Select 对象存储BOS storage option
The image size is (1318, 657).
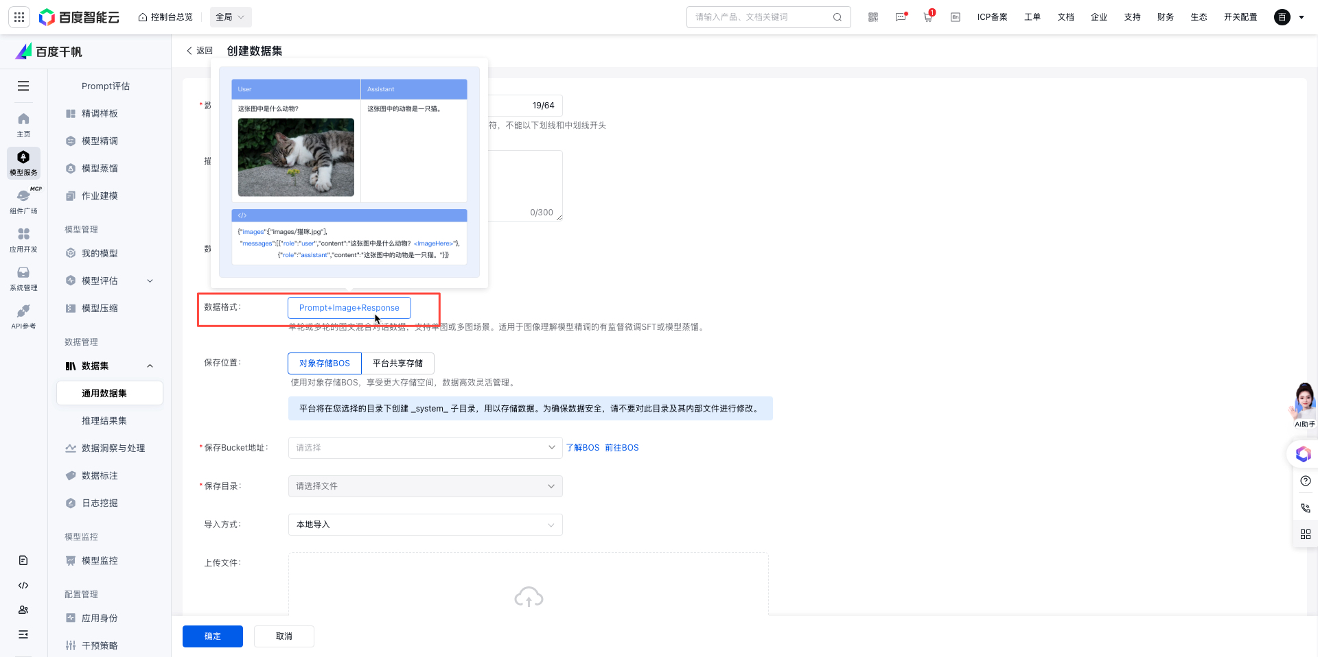[x=324, y=363]
